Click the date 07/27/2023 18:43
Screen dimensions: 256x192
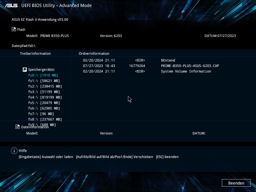click(x=99, y=66)
